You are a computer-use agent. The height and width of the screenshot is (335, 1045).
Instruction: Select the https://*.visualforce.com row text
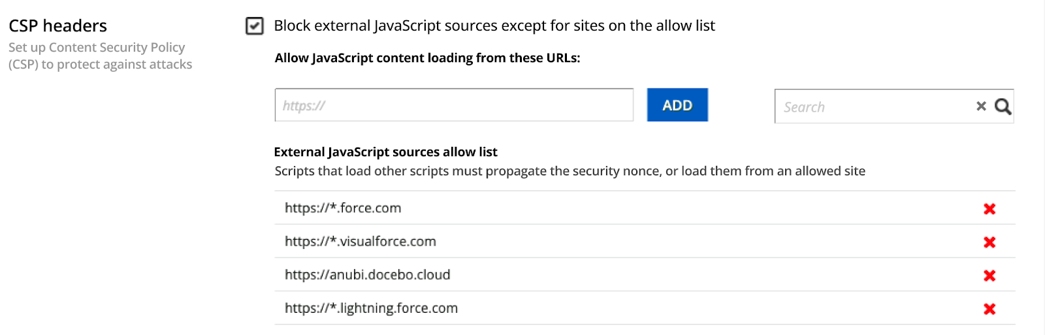click(x=360, y=242)
